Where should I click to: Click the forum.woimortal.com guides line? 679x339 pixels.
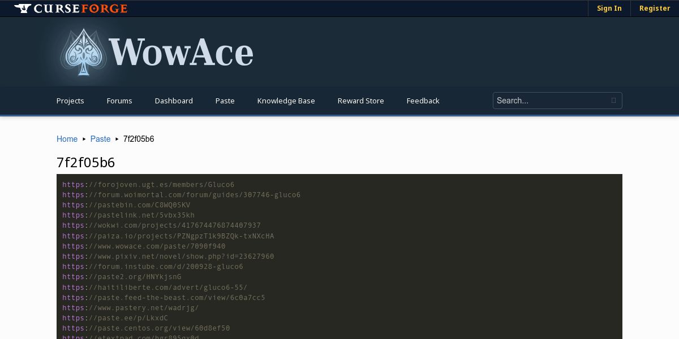coord(181,195)
